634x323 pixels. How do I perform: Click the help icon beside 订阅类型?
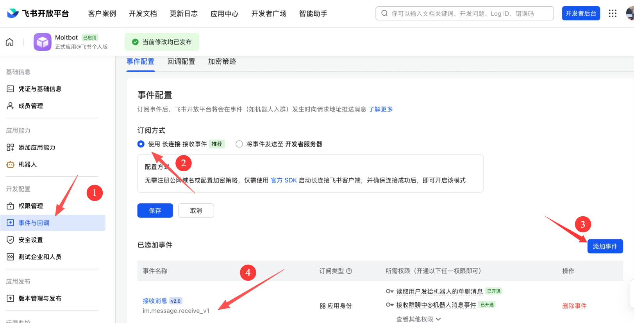349,271
